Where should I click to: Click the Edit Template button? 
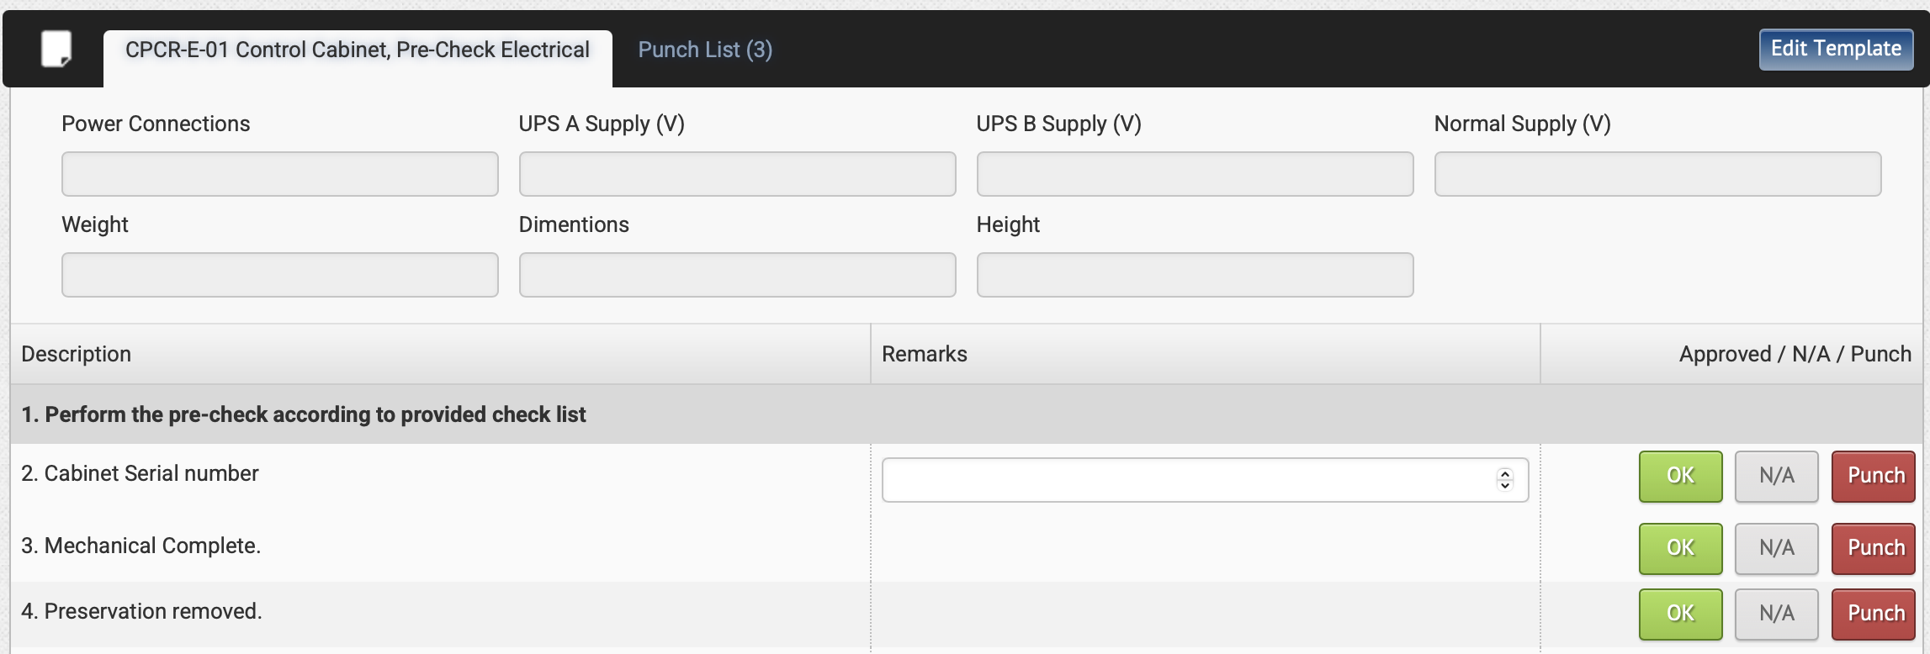click(x=1836, y=49)
